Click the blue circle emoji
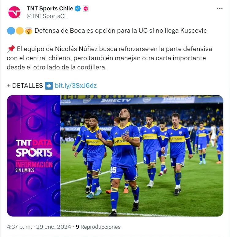 [11, 31]
